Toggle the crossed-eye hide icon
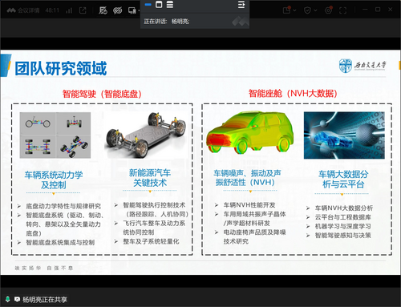 point(118,10)
